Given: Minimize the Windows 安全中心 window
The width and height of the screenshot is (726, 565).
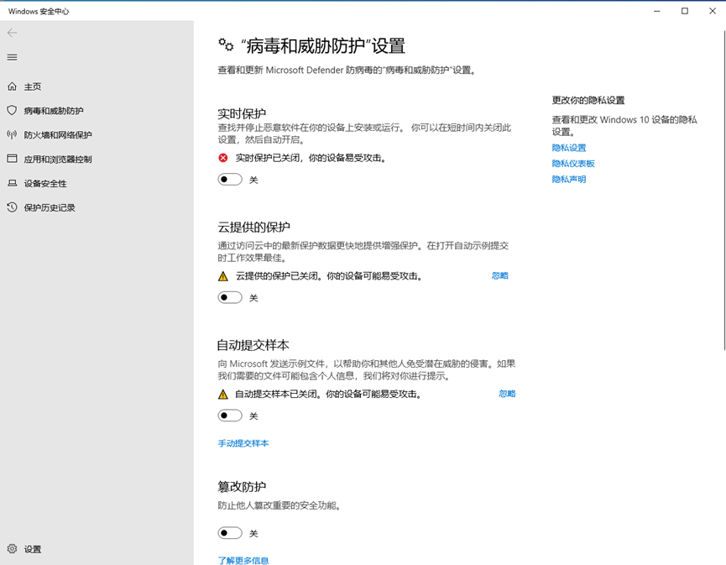Looking at the screenshot, I should (x=657, y=11).
